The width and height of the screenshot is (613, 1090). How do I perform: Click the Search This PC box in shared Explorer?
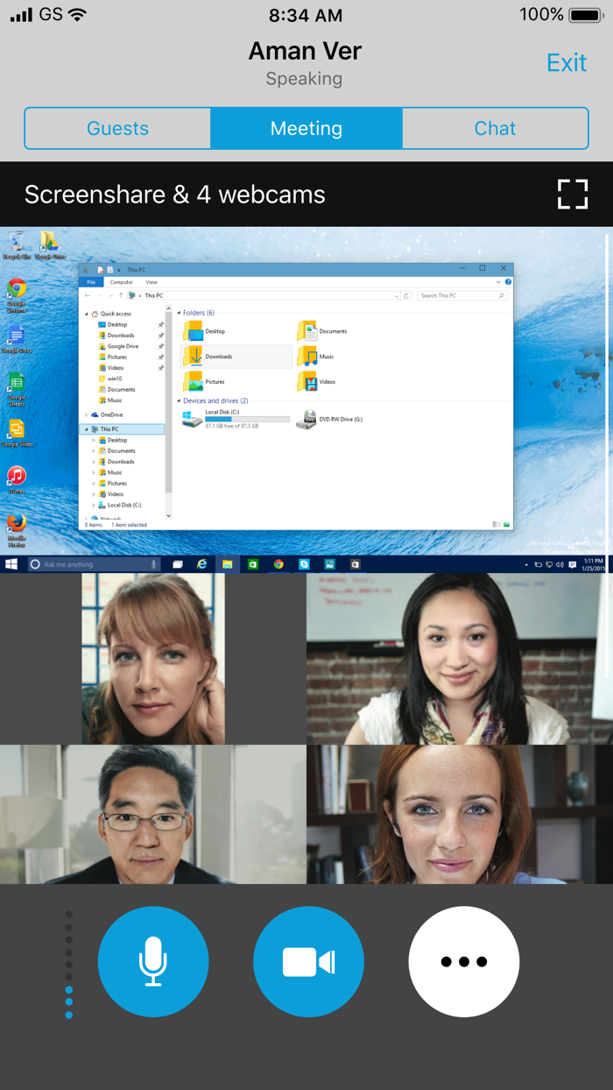pyautogui.click(x=462, y=296)
